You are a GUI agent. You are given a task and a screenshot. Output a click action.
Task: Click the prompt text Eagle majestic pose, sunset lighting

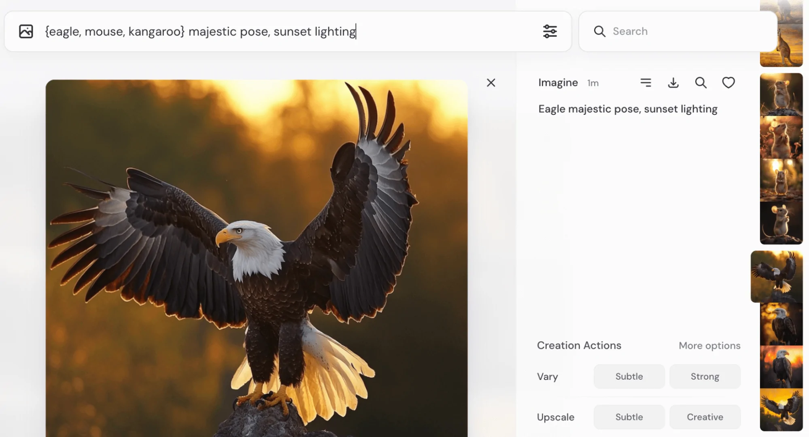(627, 109)
